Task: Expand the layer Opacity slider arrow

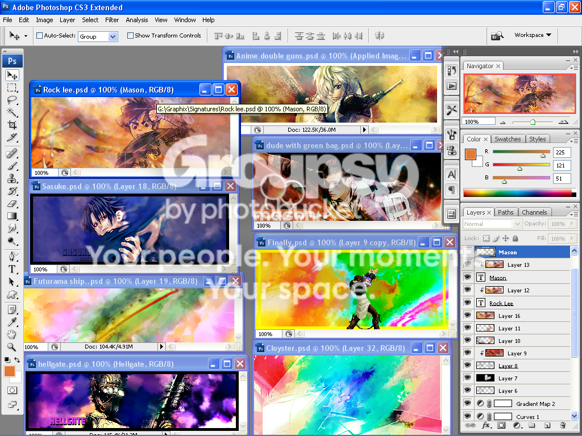Action: point(572,224)
